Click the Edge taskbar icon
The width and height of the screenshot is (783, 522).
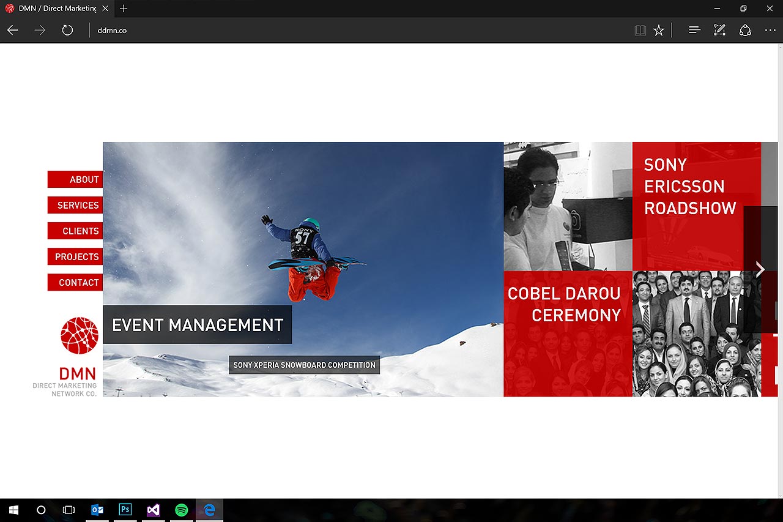[x=210, y=510]
